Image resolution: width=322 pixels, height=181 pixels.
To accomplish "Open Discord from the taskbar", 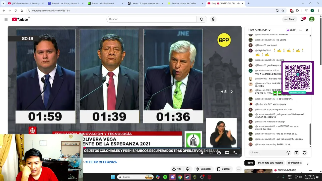I will pyautogui.click(x=173, y=177).
